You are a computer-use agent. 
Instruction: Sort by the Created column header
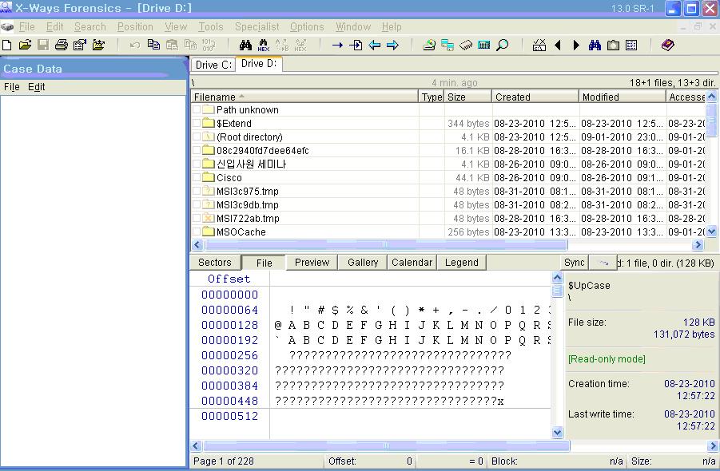(x=535, y=97)
